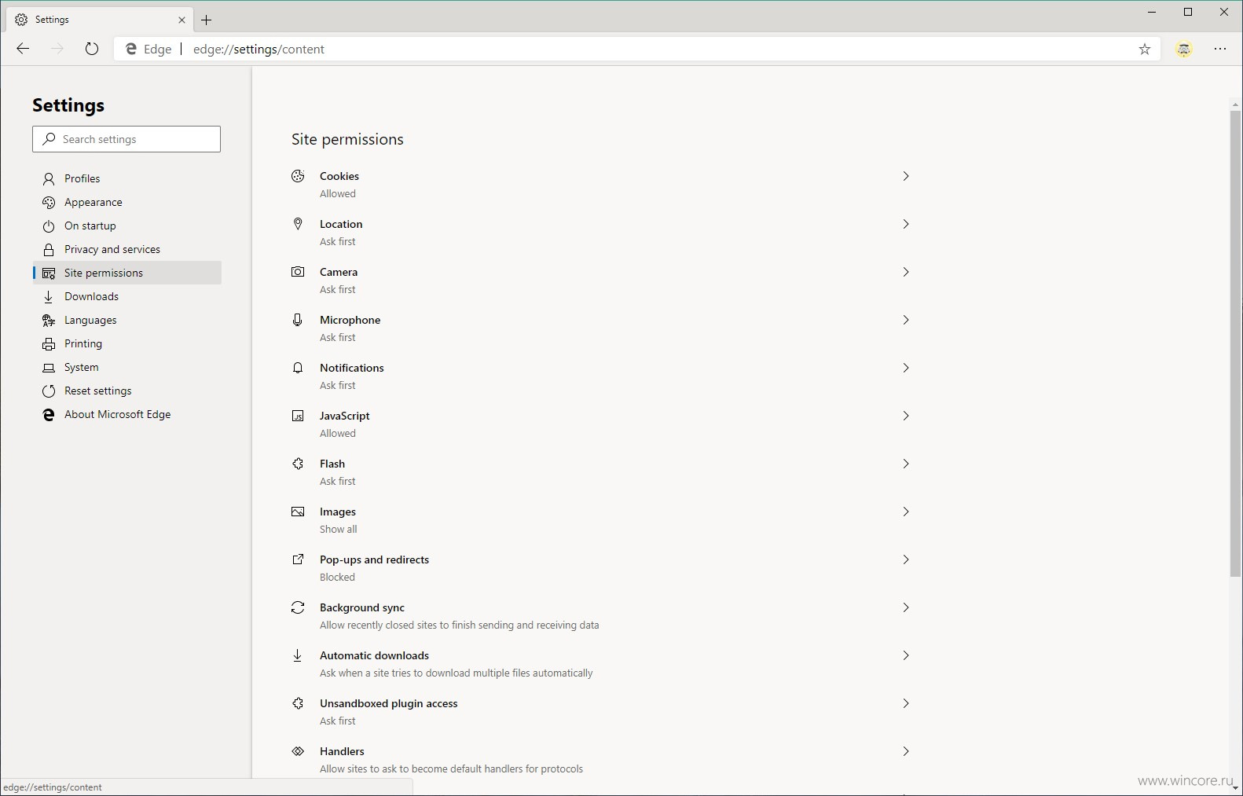Viewport: 1243px width, 796px height.
Task: Close the Settings tab
Action: tap(182, 20)
